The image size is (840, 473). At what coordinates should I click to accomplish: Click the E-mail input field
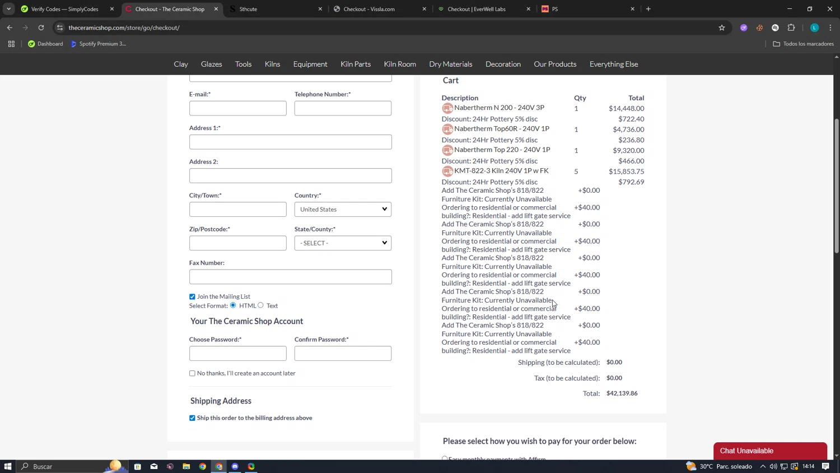tap(238, 108)
